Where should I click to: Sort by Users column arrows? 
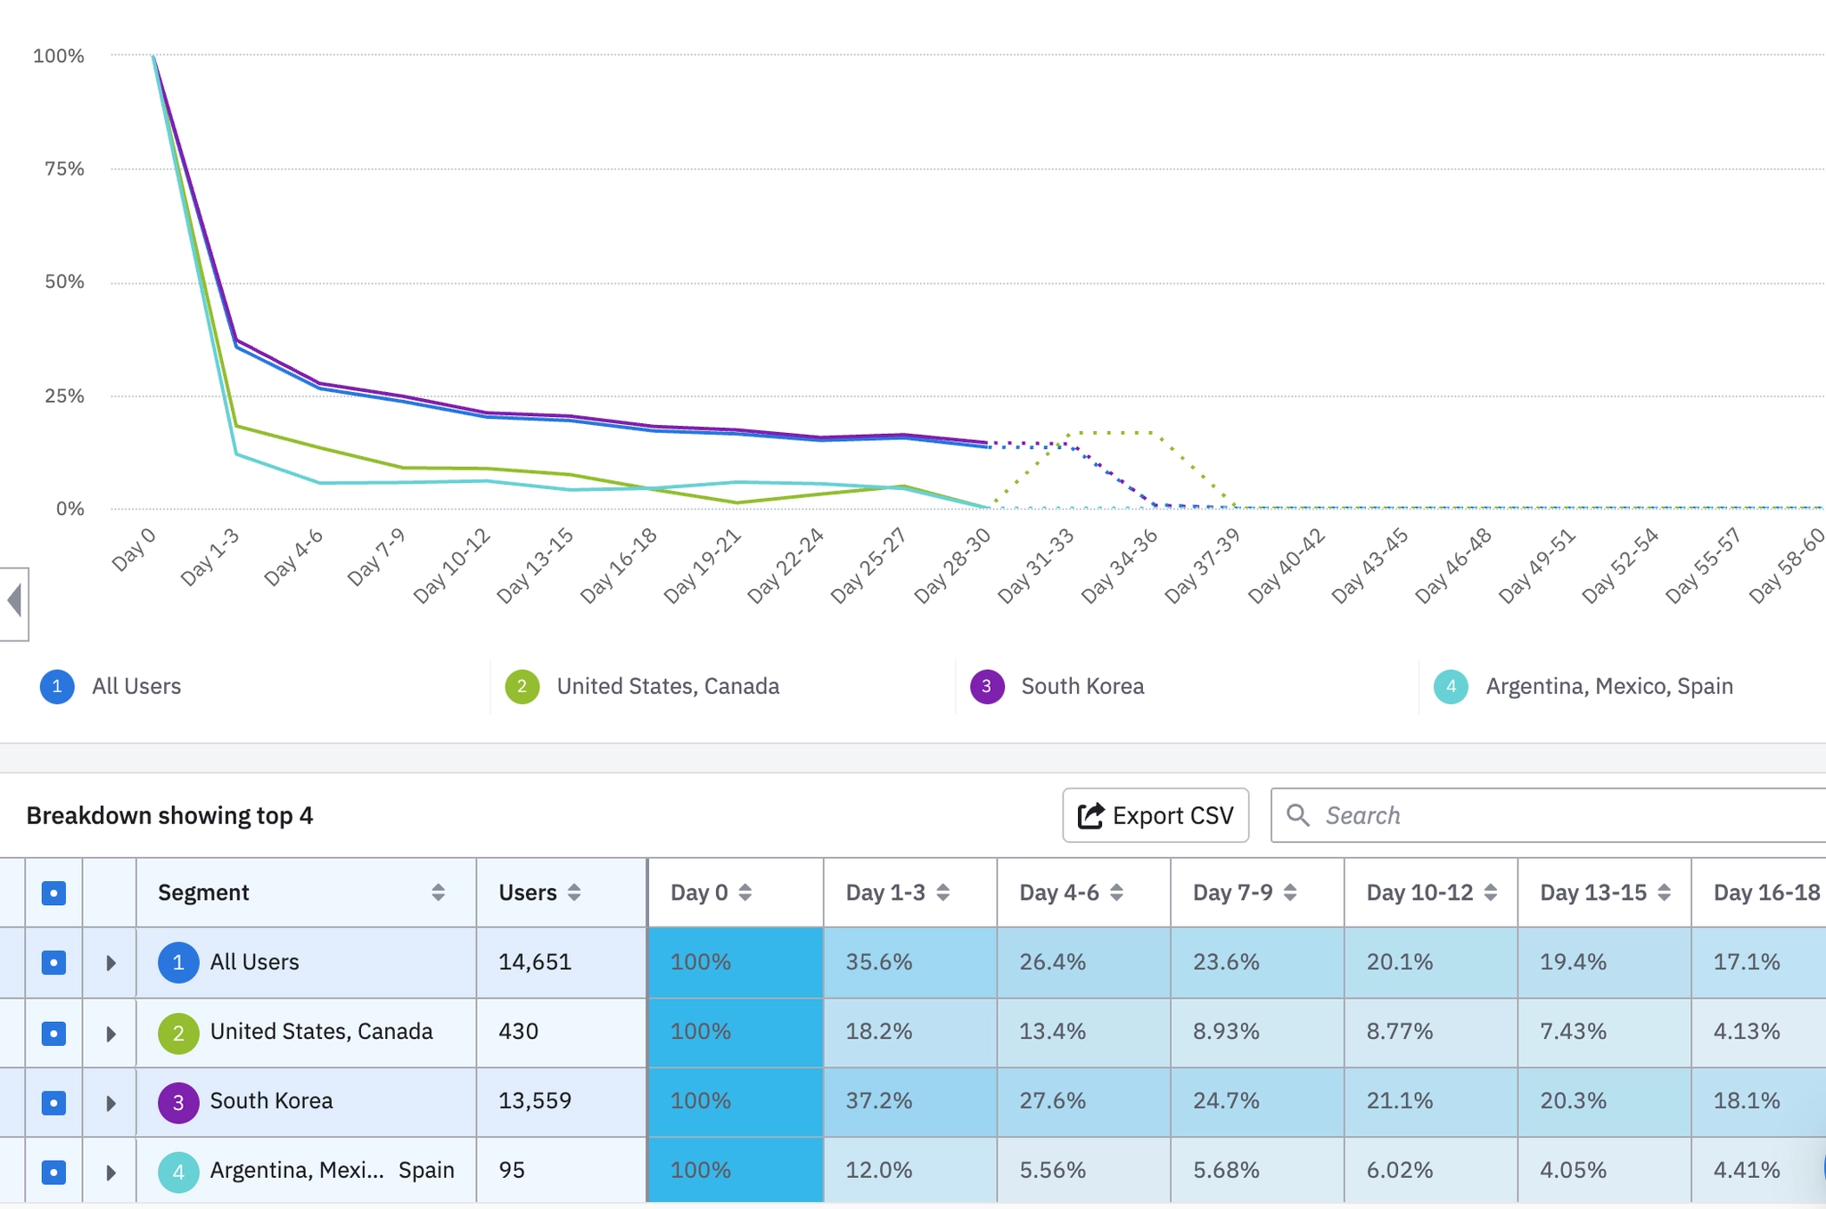(574, 893)
